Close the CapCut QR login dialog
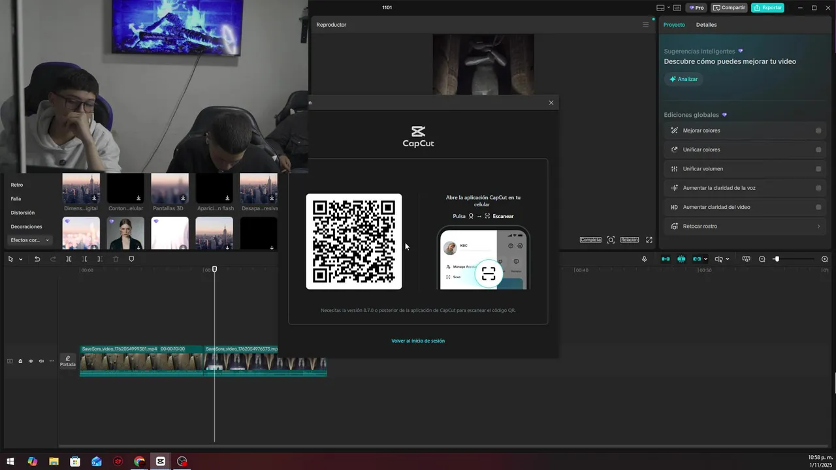Screen dimensions: 836x470 point(551,102)
